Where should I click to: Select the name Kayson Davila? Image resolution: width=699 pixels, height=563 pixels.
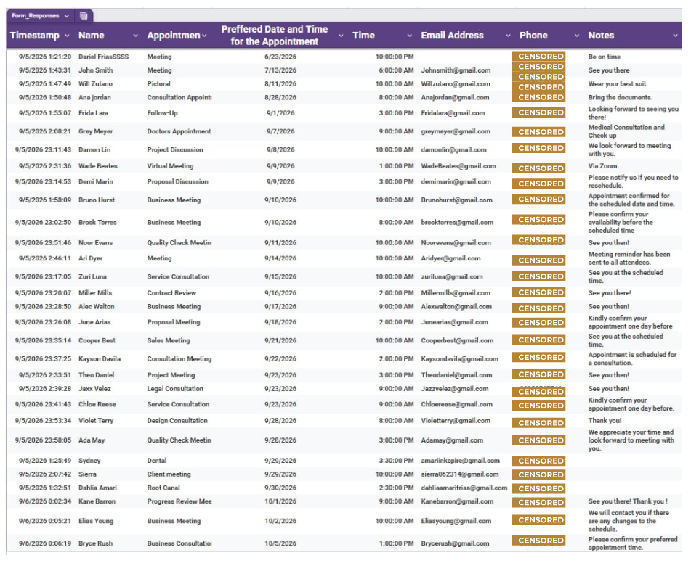coord(100,358)
